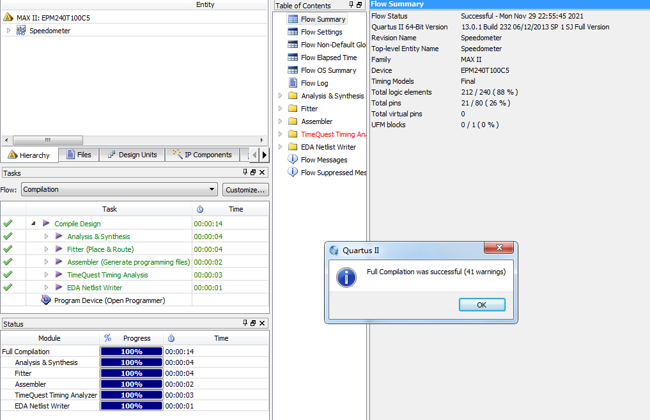Viewport: 650px width, 420px height.
Task: Expand the Fitter report folder
Action: tap(280, 109)
